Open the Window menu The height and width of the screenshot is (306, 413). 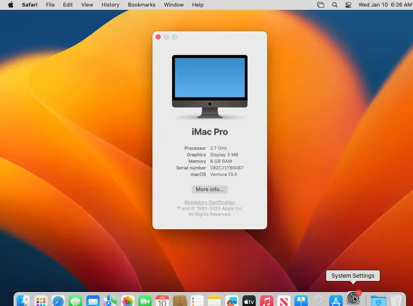coord(174,5)
